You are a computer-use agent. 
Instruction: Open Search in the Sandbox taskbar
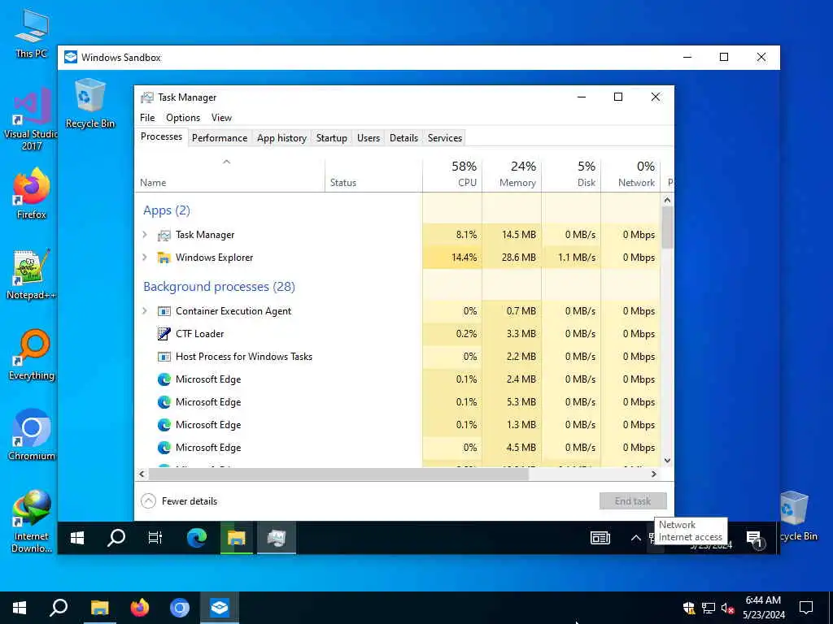pos(116,538)
